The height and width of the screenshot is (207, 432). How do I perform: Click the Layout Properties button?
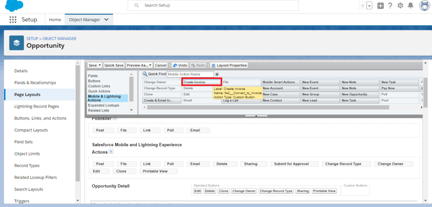[x=229, y=65]
